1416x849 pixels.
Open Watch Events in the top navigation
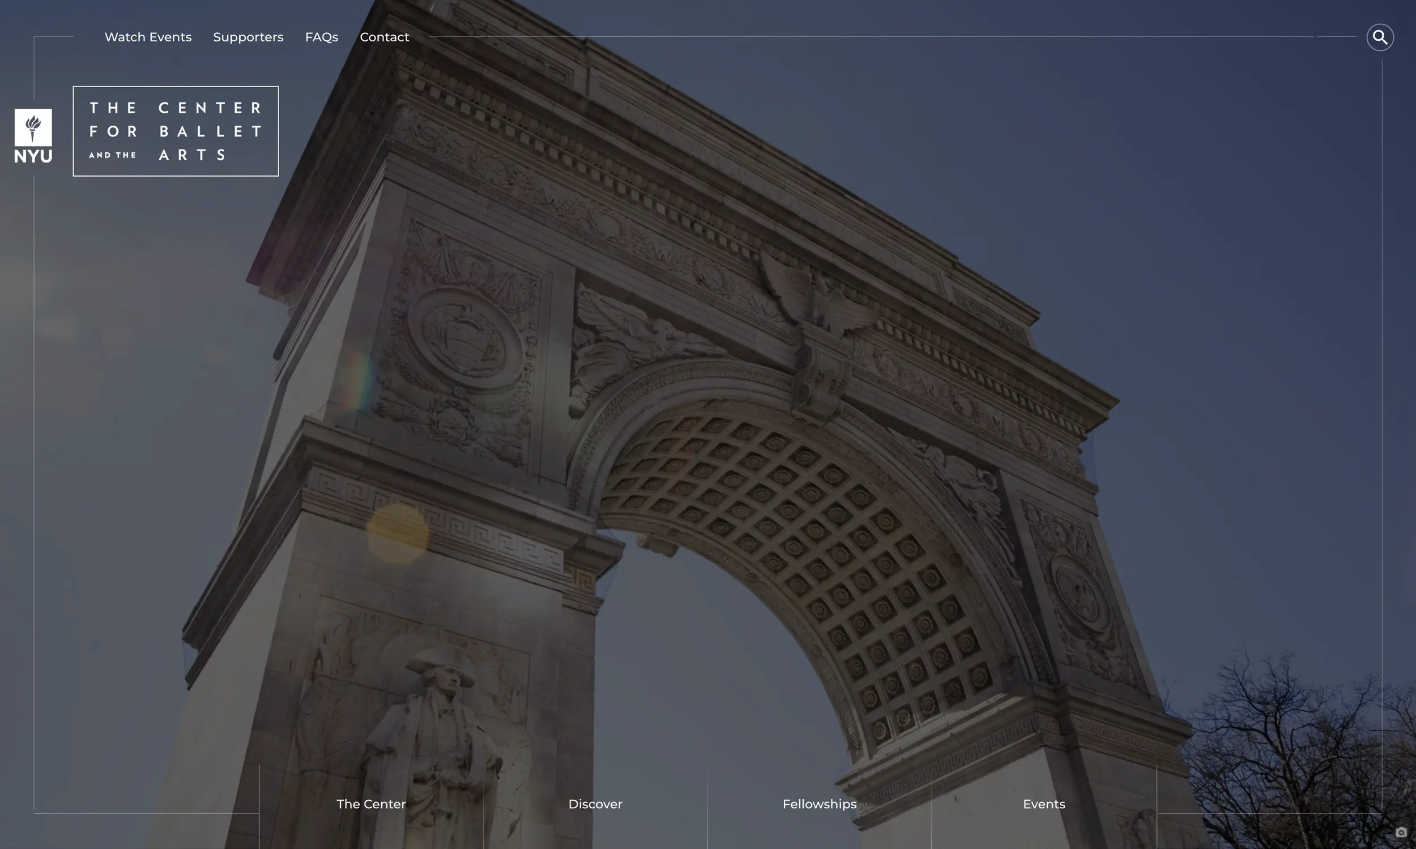click(148, 37)
